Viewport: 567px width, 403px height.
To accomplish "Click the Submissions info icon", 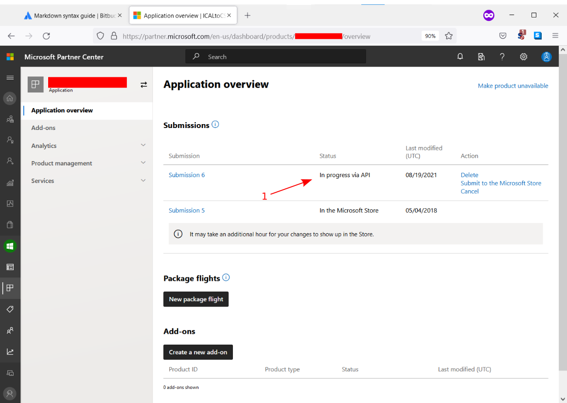I will (x=215, y=125).
